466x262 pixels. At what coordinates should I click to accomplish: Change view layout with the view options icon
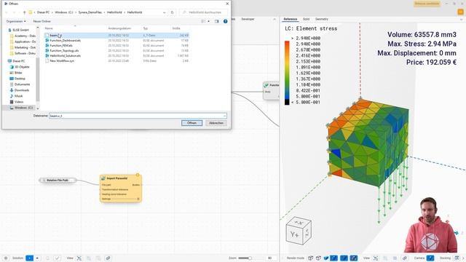pyautogui.click(x=203, y=21)
